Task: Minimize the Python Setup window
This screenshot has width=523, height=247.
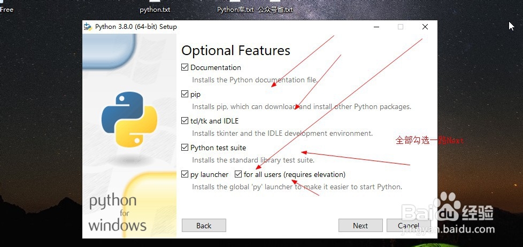Action: pos(376,27)
